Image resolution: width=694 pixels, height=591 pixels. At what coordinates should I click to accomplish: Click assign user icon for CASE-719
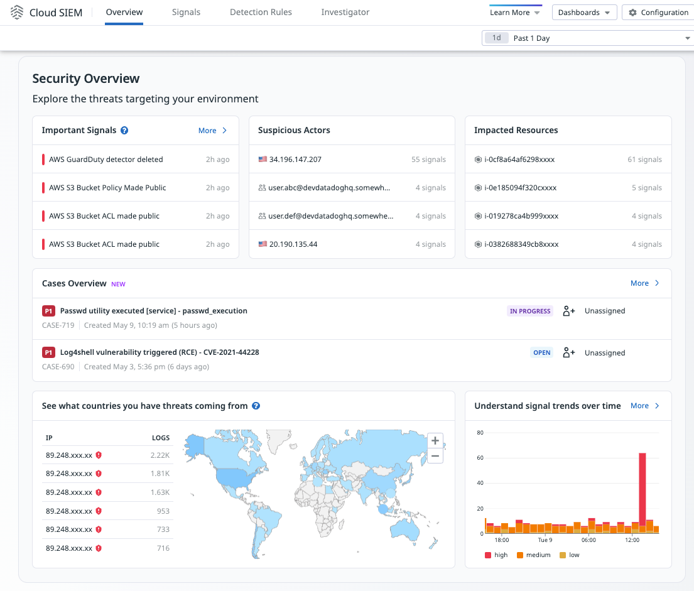(569, 311)
